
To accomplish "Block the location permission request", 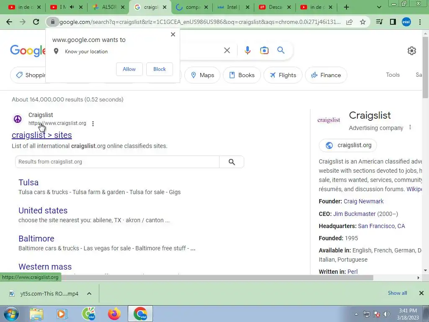I will [160, 69].
